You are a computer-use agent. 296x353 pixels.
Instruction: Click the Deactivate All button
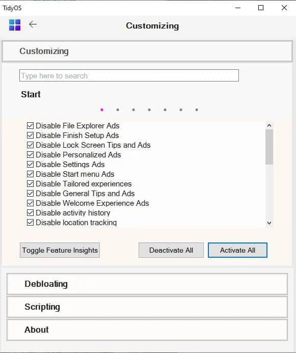pos(171,250)
